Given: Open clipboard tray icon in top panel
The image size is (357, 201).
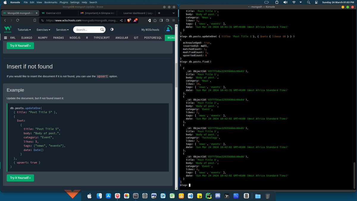Looking at the screenshot, I should pos(277,2).
